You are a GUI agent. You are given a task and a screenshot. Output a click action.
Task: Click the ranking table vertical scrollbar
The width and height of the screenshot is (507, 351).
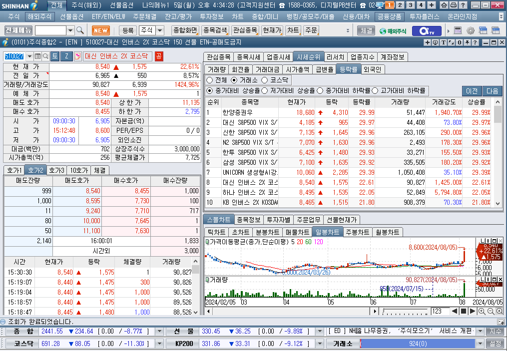pyautogui.click(x=498, y=153)
